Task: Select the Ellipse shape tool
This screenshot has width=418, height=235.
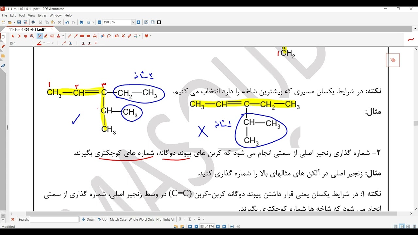Action: click(88, 36)
